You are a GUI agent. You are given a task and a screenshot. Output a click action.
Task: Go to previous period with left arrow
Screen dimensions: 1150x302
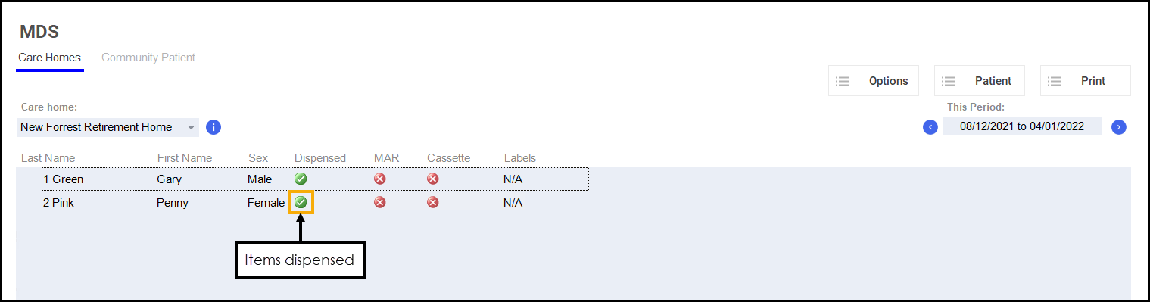pyautogui.click(x=930, y=127)
